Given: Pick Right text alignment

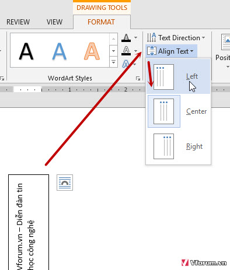Looking at the screenshot, I should point(178,146).
